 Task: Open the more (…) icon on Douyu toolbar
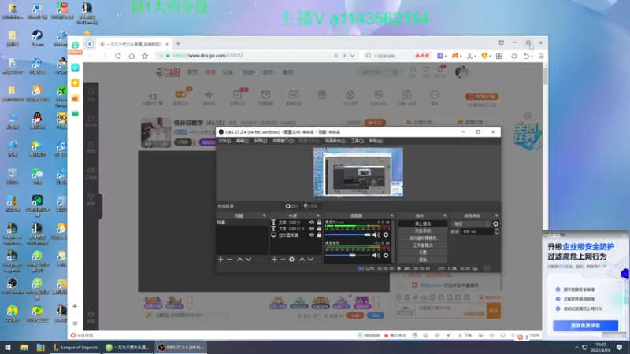click(x=435, y=95)
